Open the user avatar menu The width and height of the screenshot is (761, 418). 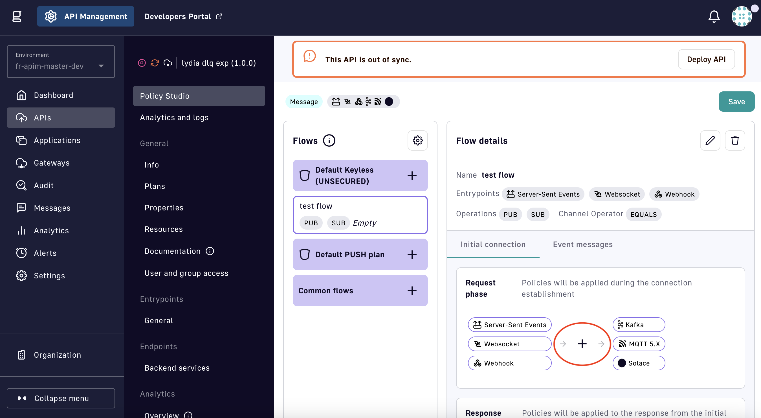(742, 17)
